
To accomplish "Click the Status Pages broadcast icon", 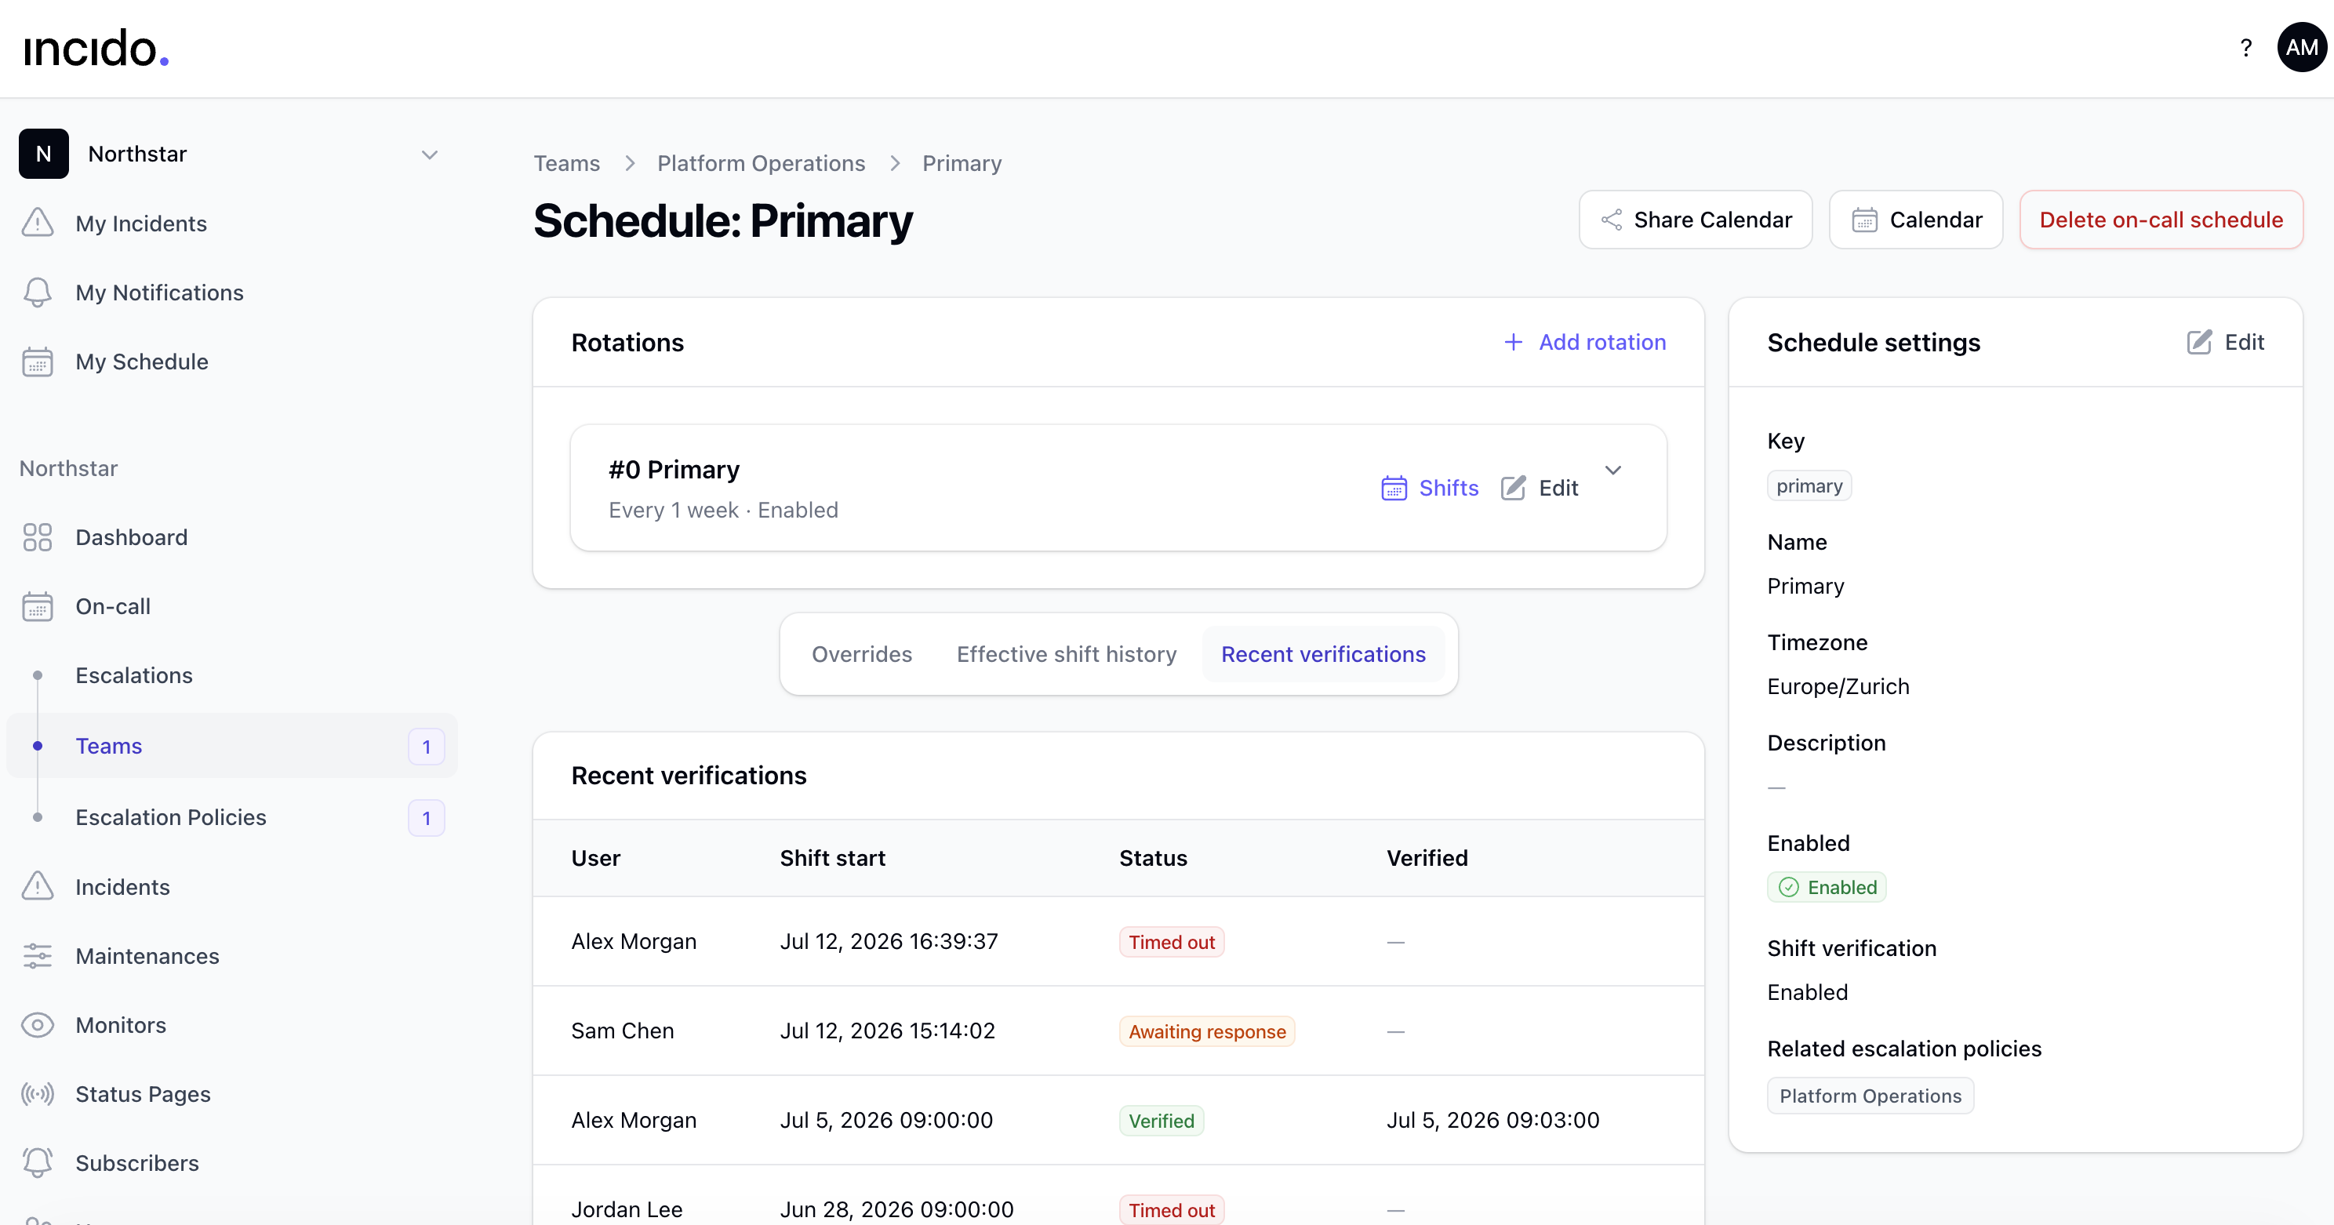I will tap(37, 1093).
